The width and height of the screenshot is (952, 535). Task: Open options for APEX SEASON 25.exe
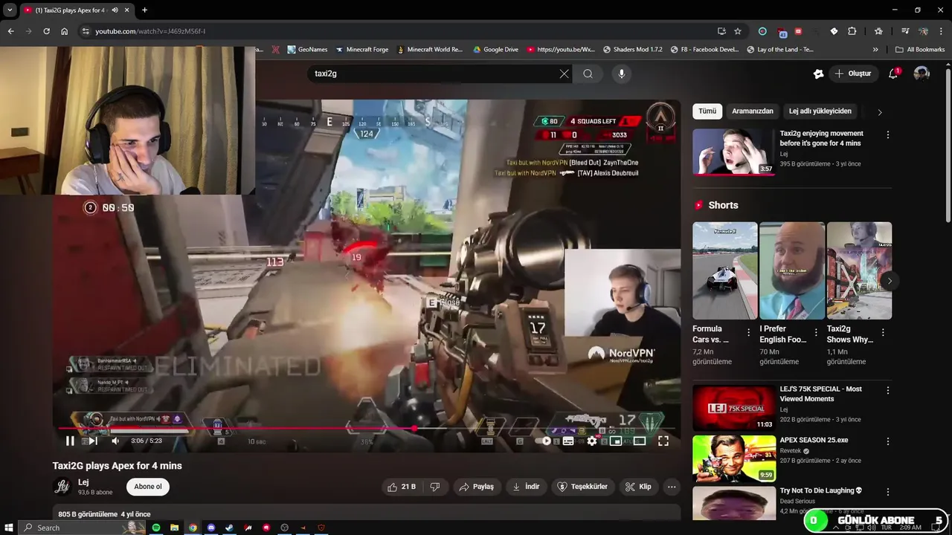(x=887, y=441)
